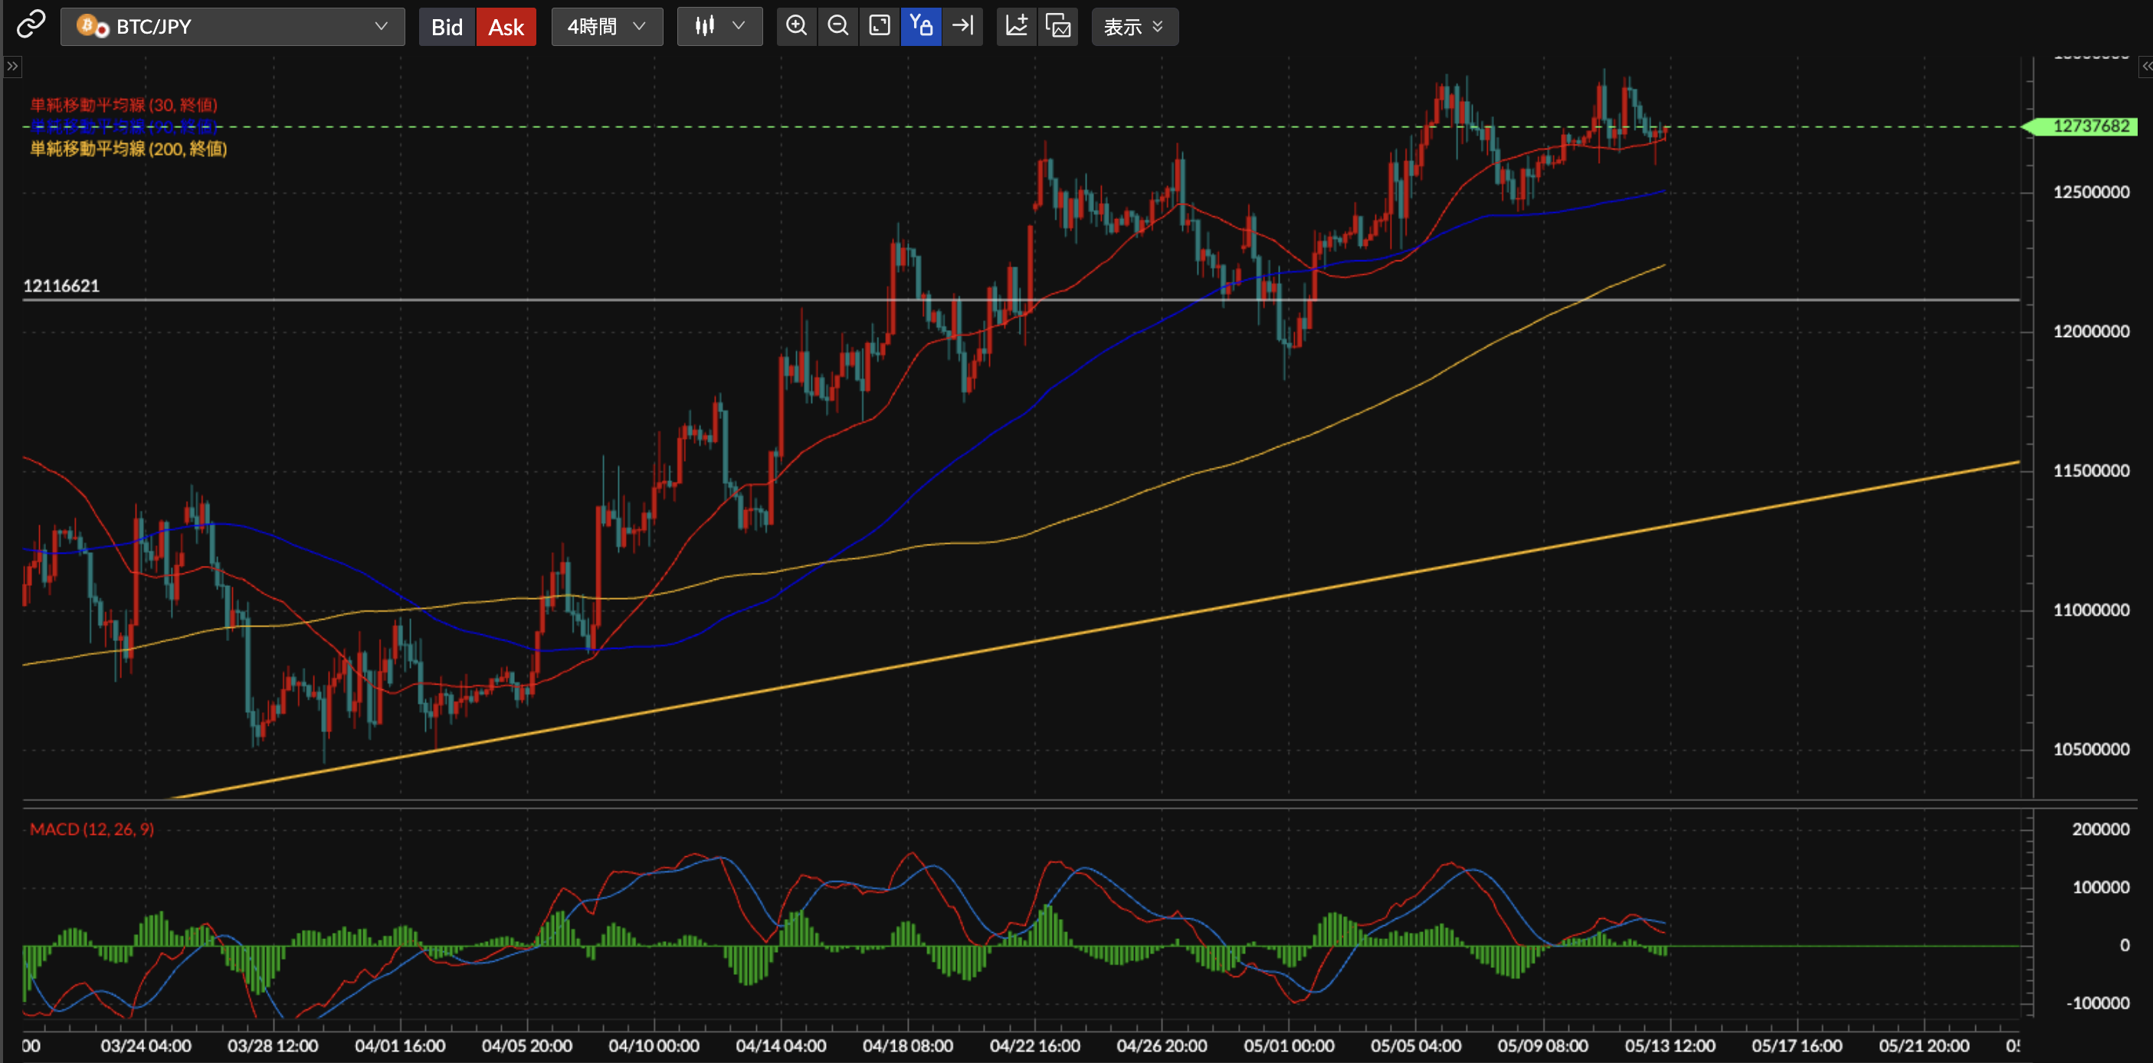
Task: Click the 04/22 16:00 time axis label
Action: coord(1036,1046)
